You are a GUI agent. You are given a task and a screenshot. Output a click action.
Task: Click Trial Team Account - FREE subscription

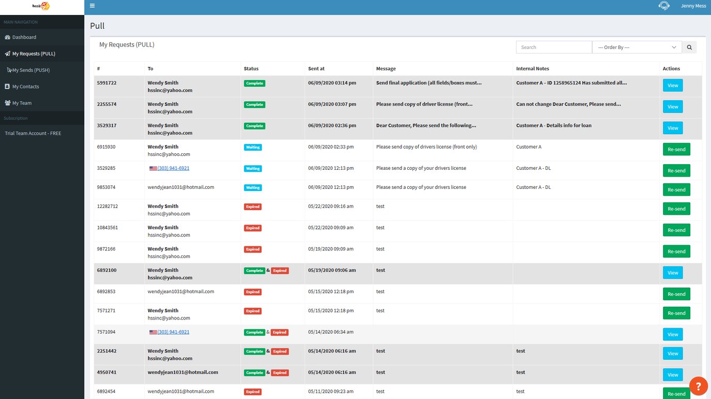[x=33, y=133]
